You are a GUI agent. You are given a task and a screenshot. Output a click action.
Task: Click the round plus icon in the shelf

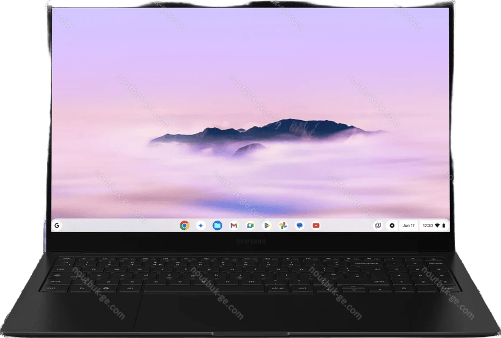[392, 226]
